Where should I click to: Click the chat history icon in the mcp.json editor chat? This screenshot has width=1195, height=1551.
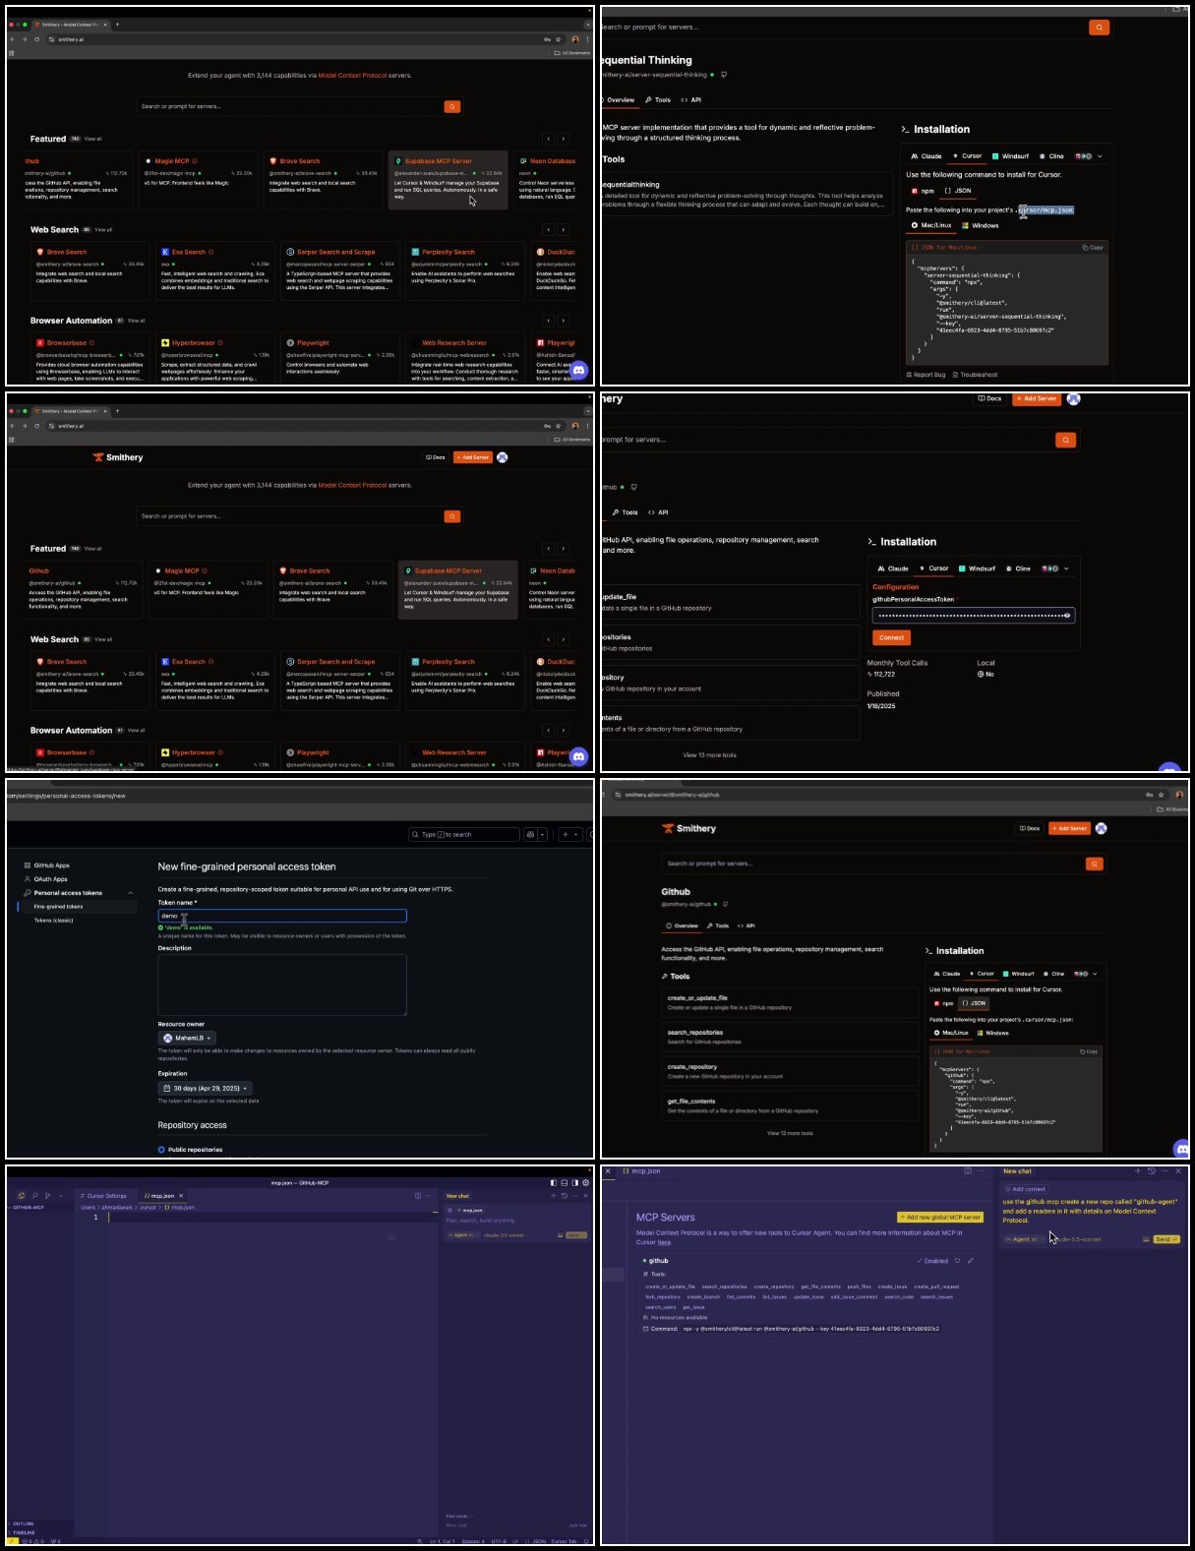[564, 1196]
